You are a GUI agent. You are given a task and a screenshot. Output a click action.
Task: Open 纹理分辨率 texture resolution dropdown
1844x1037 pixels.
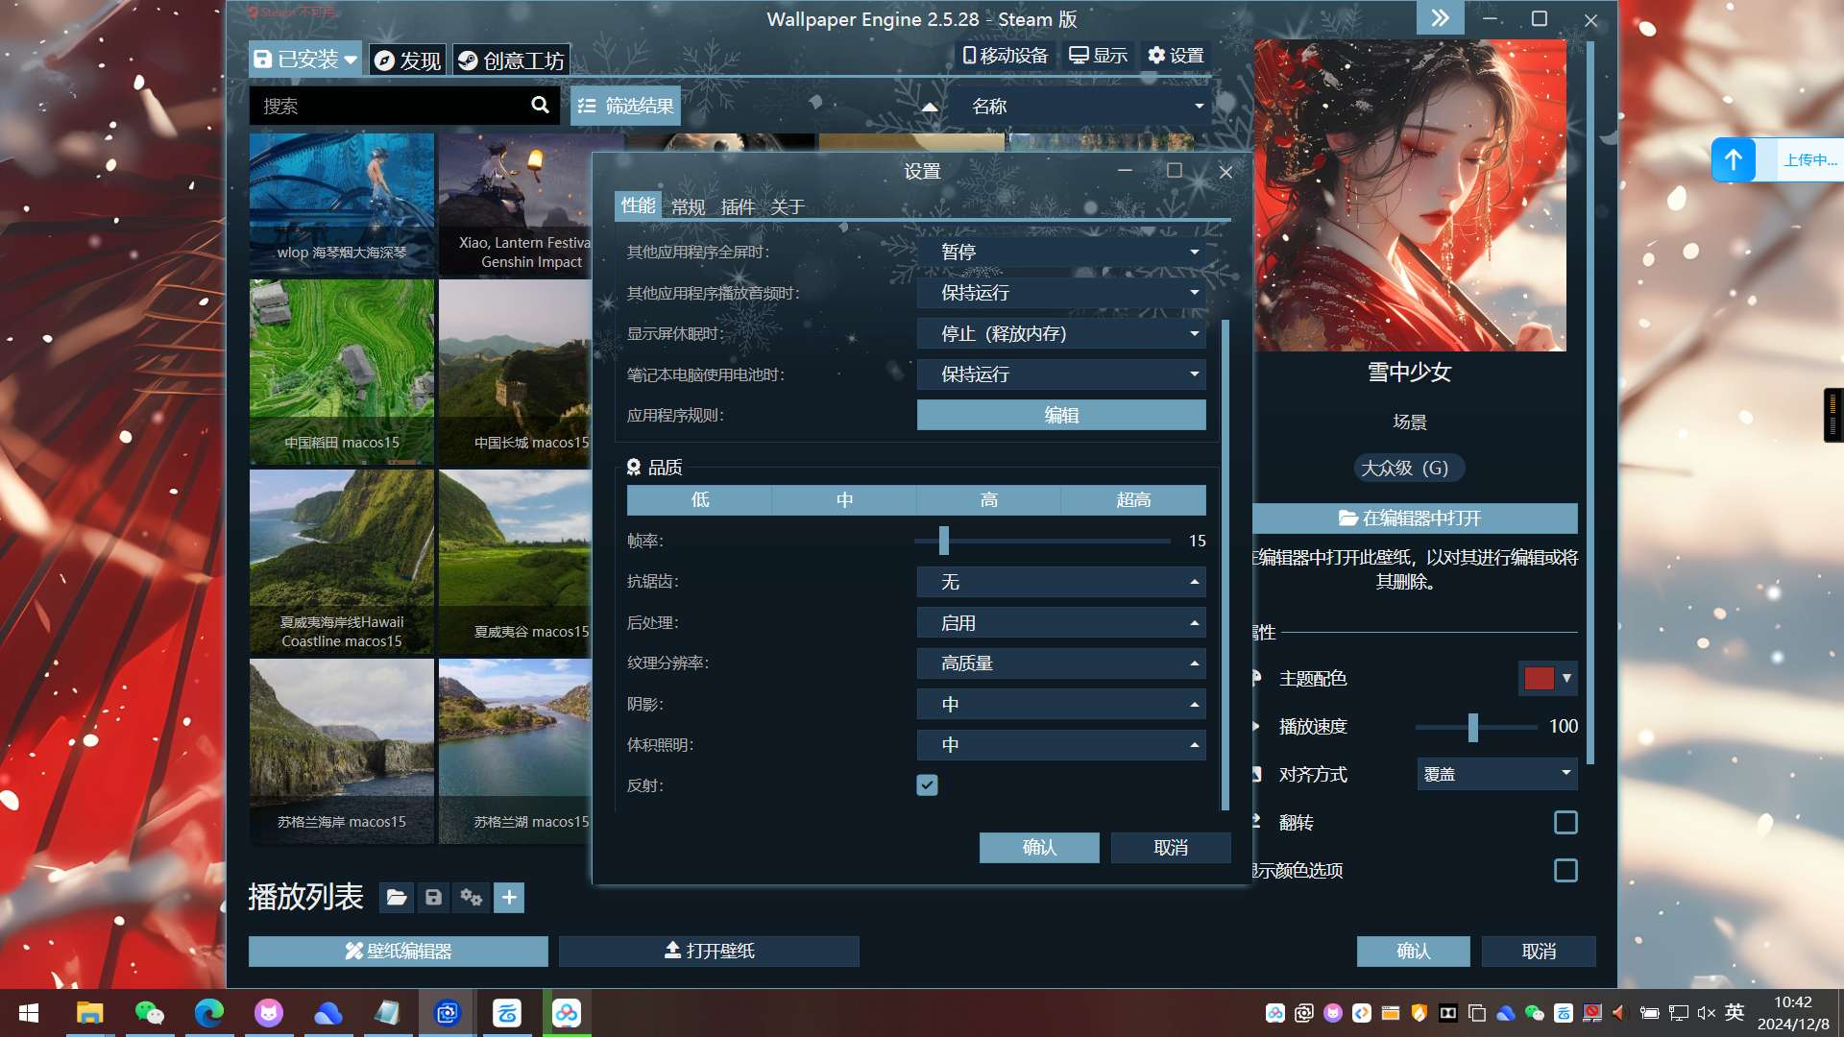(1061, 663)
